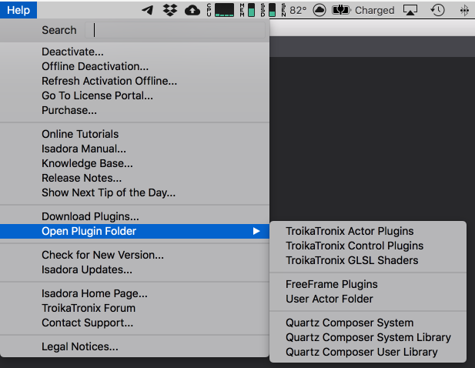Open Legal Notices...

(135, 346)
